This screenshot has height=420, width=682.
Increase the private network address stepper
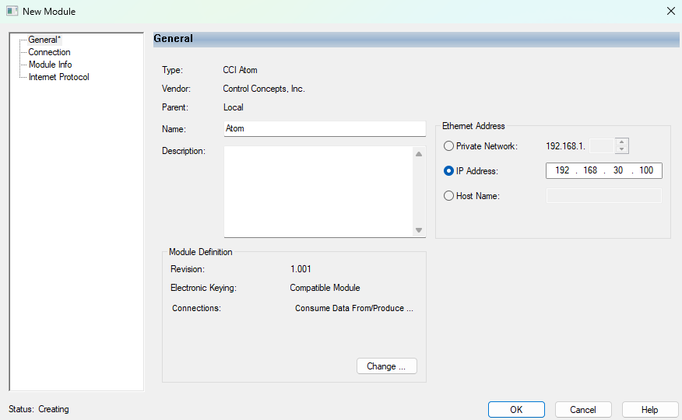coord(621,142)
